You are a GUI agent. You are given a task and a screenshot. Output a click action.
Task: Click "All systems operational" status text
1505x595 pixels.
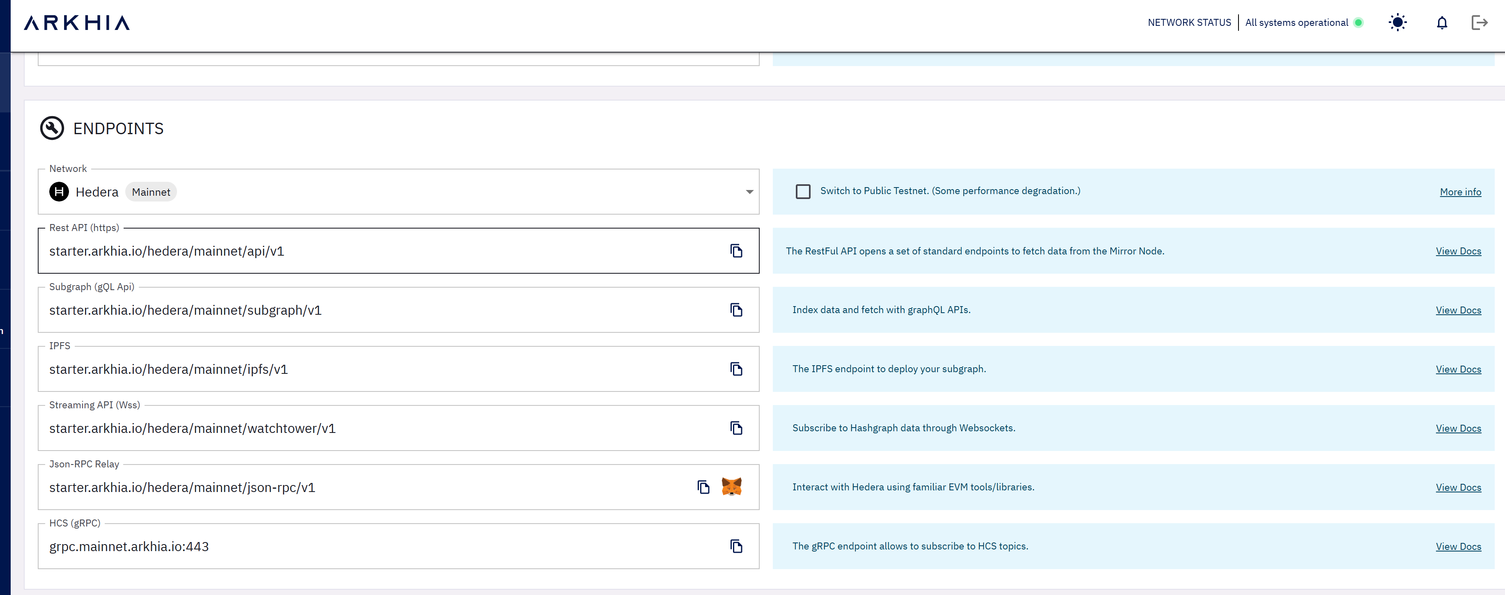coord(1296,23)
